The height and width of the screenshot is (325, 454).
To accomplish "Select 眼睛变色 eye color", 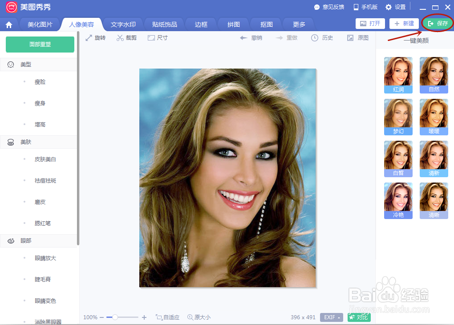I will pyautogui.click(x=45, y=301).
